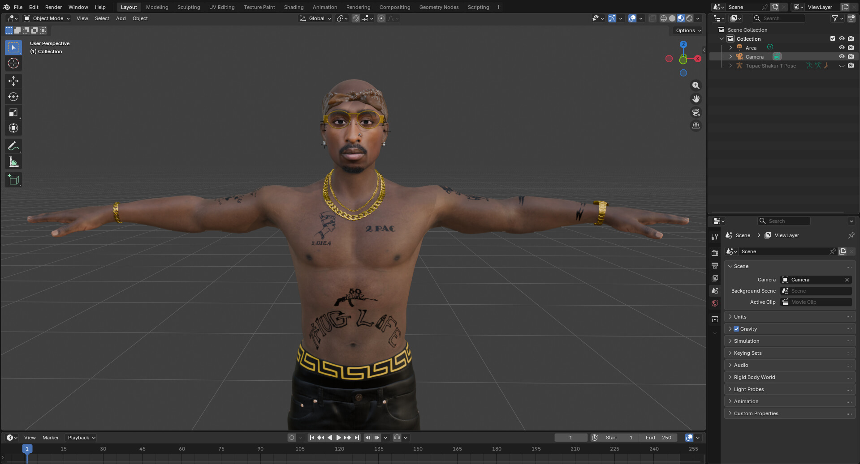Open the World properties tab icon
The height and width of the screenshot is (464, 860).
click(715, 303)
